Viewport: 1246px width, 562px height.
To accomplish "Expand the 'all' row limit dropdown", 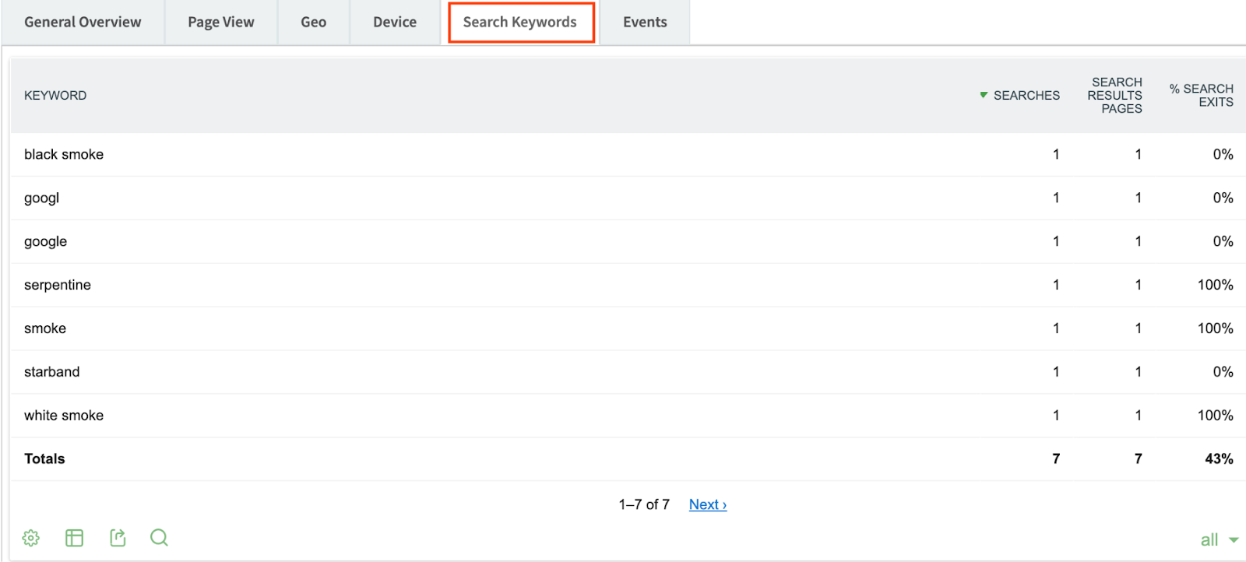I will click(x=1219, y=539).
